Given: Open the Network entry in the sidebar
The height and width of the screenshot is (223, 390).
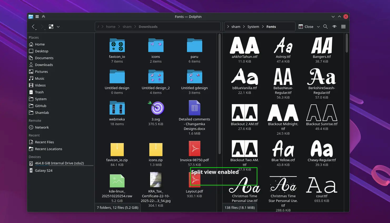Looking at the screenshot, I should (42, 127).
